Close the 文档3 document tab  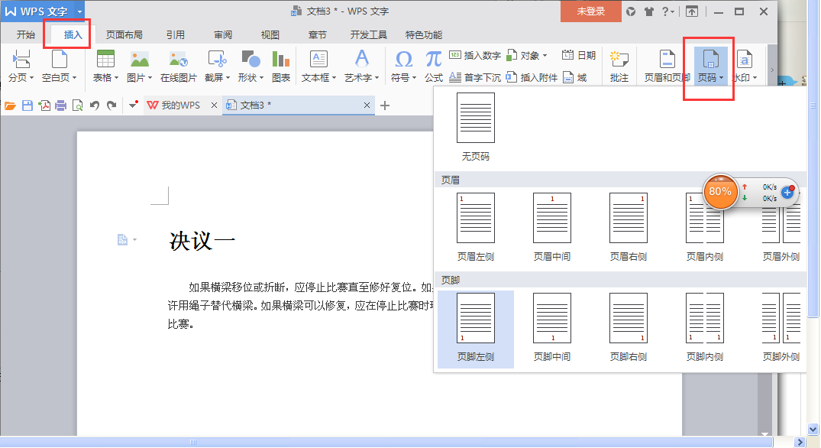[367, 106]
